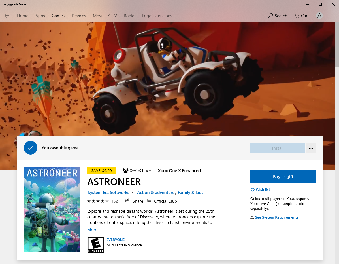Go back with the back arrow
This screenshot has width=339, height=264.
[x=7, y=16]
